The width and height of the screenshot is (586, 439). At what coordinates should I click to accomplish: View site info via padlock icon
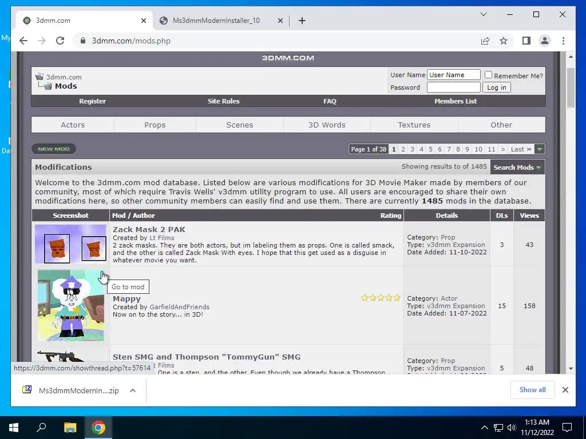point(83,41)
